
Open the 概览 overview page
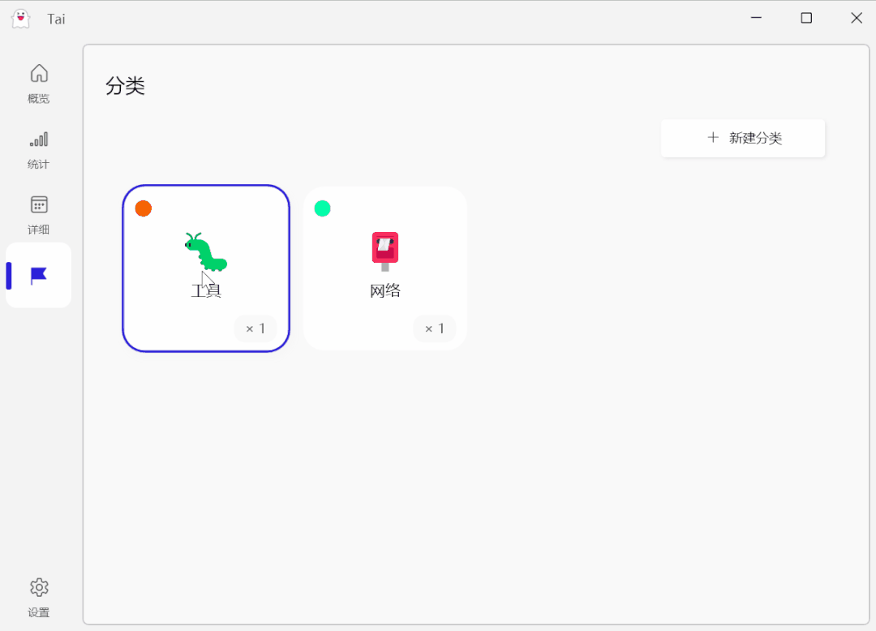click(38, 84)
